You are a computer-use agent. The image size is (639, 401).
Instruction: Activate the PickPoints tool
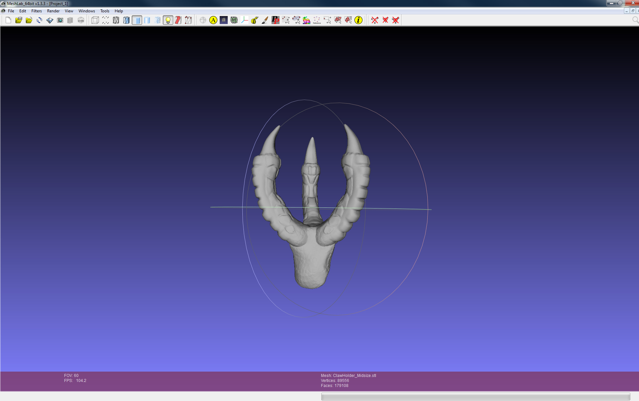tap(275, 20)
